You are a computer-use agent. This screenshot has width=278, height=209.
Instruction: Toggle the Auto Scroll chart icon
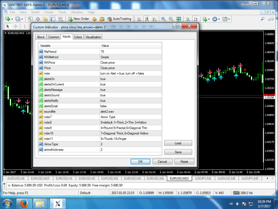click(188, 19)
